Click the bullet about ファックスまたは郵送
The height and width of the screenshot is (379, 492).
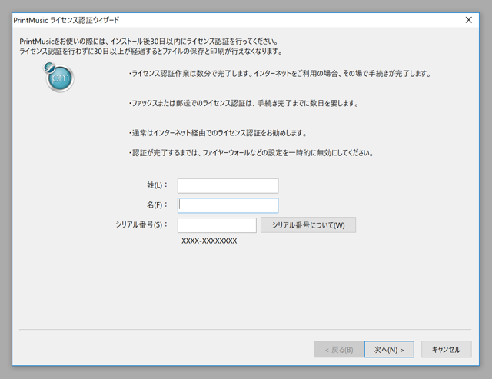[244, 103]
